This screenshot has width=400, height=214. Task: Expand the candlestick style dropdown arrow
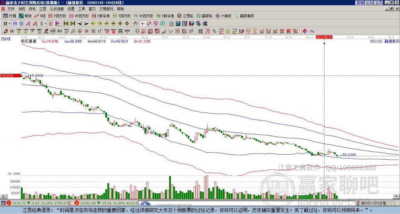pyautogui.click(x=46, y=24)
